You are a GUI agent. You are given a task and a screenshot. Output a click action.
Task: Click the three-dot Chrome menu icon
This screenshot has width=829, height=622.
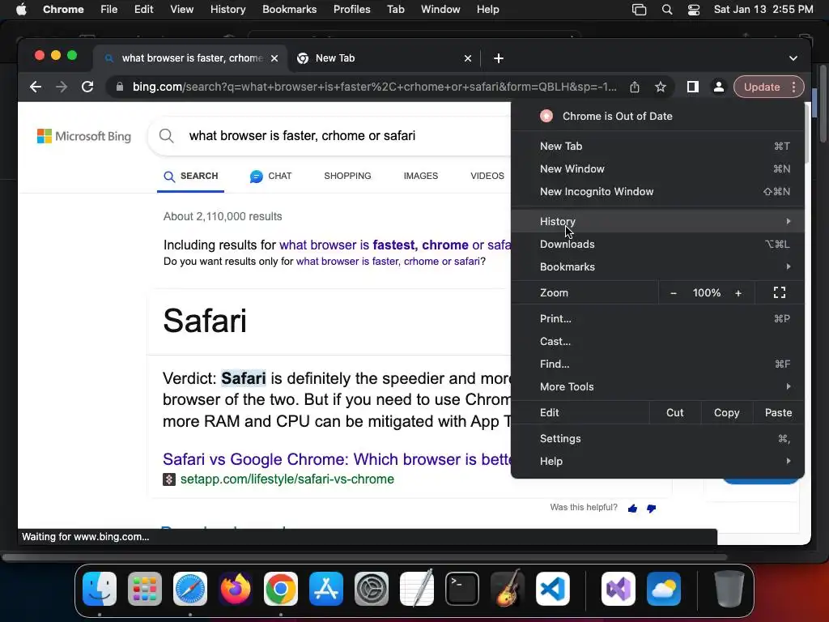click(793, 87)
